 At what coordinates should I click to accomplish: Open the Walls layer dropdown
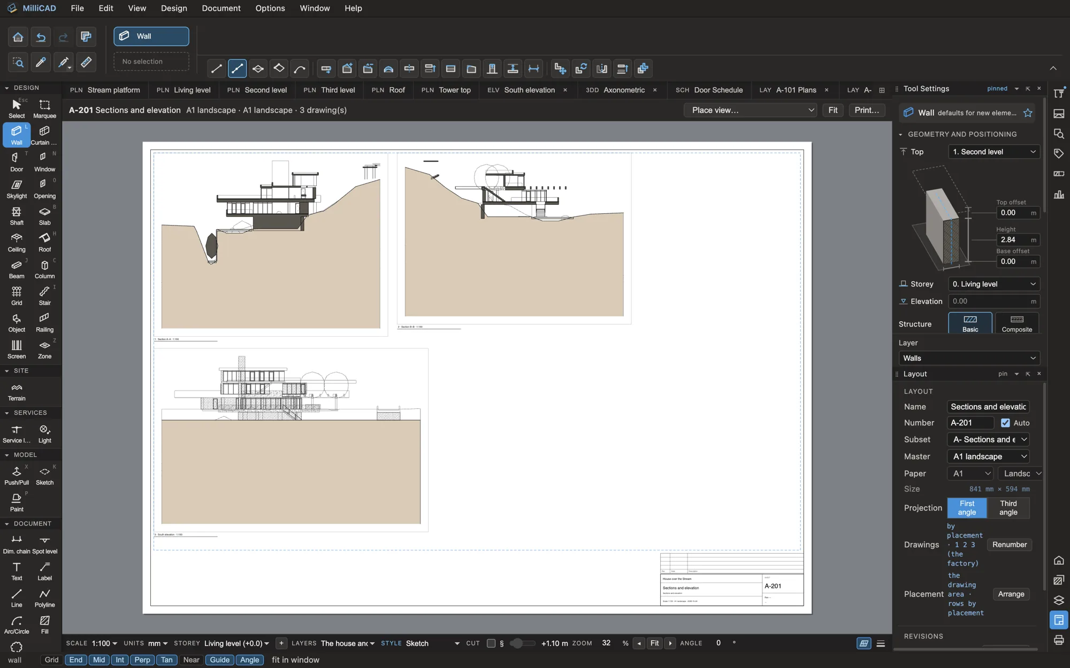969,358
